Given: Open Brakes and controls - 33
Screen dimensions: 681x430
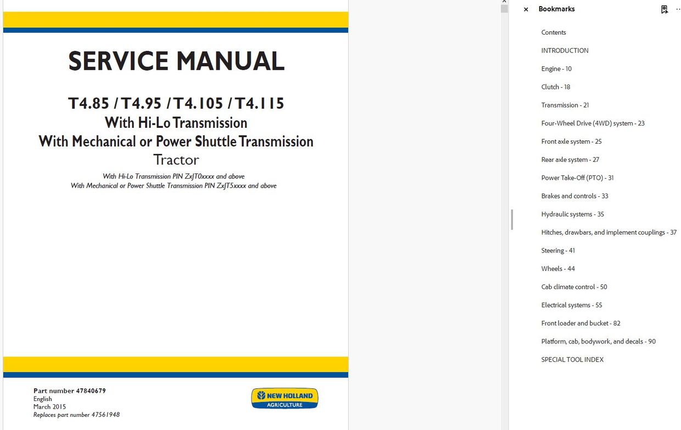Looking at the screenshot, I should [575, 196].
